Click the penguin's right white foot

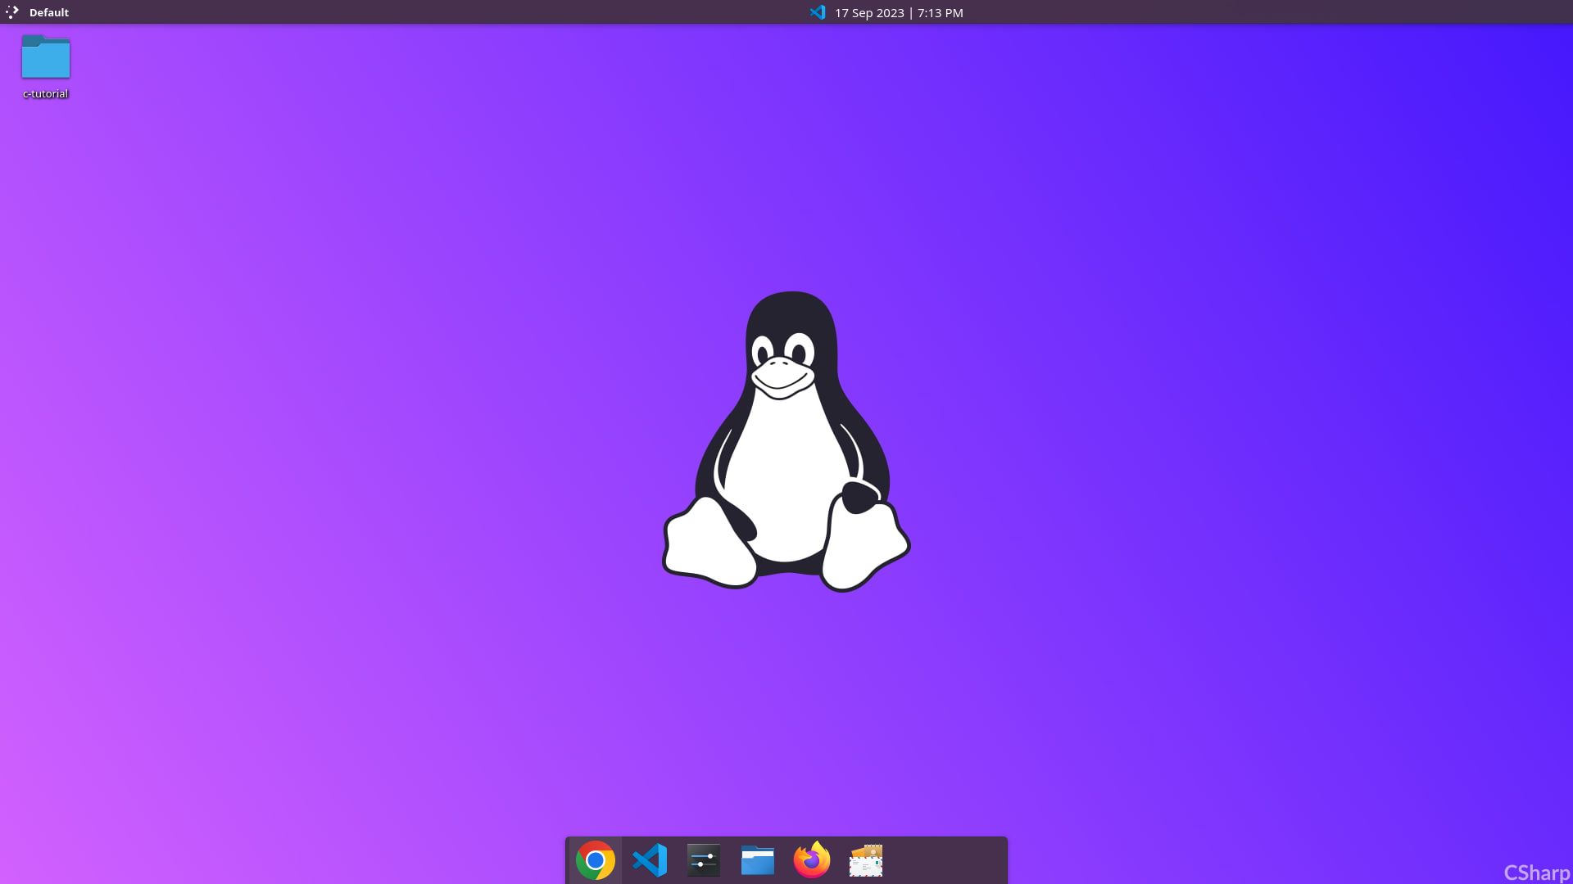[x=864, y=548]
